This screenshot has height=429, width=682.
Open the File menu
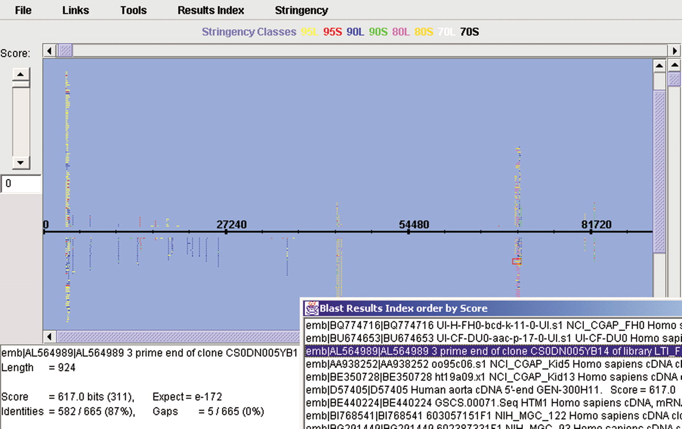pyautogui.click(x=23, y=10)
